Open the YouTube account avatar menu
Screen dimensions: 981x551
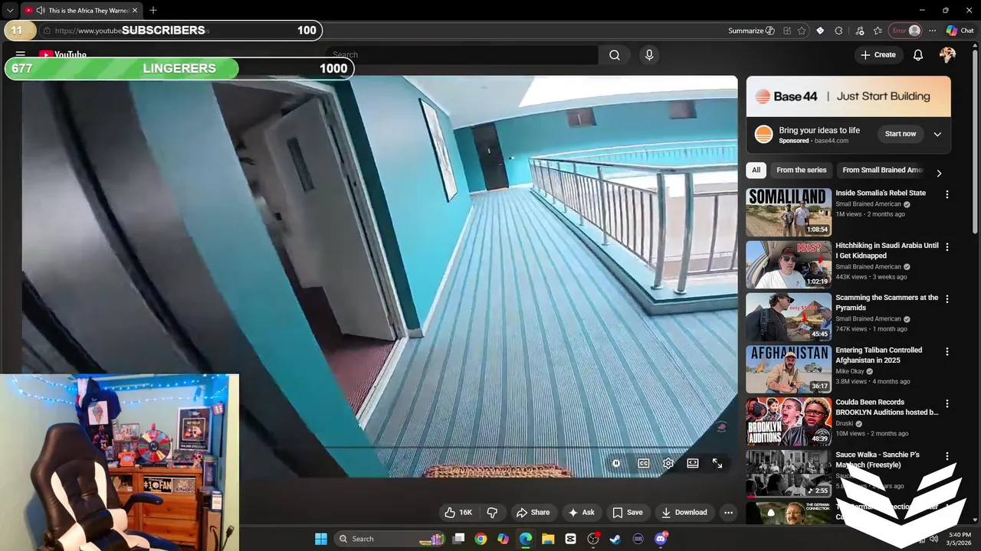(948, 55)
